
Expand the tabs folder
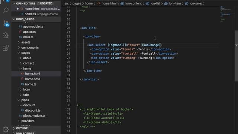pos(21,95)
